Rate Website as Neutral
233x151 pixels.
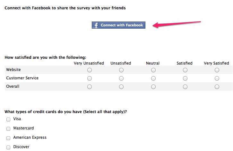point(153,70)
